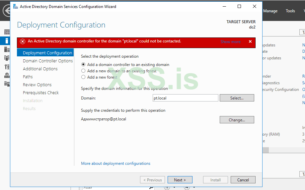The height and width of the screenshot is (190, 305).
Task: Open File and Storage Services folder icon
Action: [x=7, y=84]
